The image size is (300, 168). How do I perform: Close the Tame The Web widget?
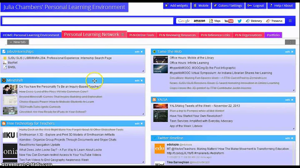tap(292, 52)
